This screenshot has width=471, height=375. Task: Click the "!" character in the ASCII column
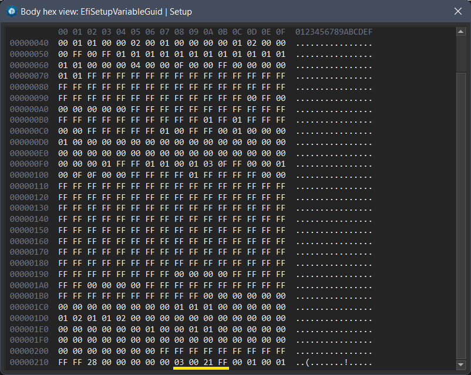coord(346,362)
